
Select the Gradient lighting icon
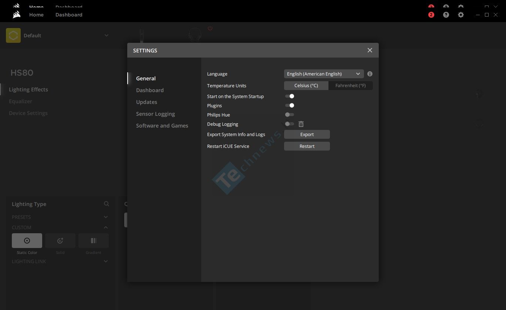94,241
